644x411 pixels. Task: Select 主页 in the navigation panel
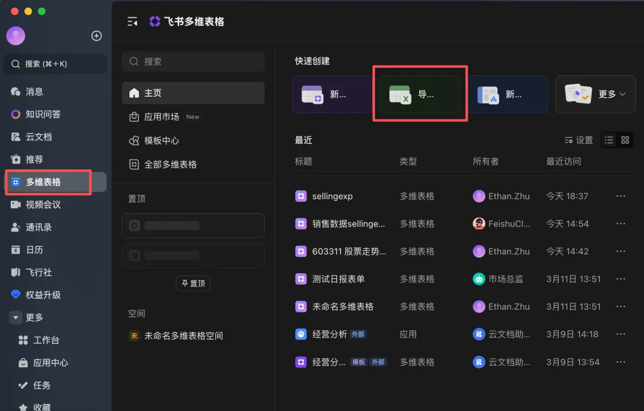click(x=193, y=93)
